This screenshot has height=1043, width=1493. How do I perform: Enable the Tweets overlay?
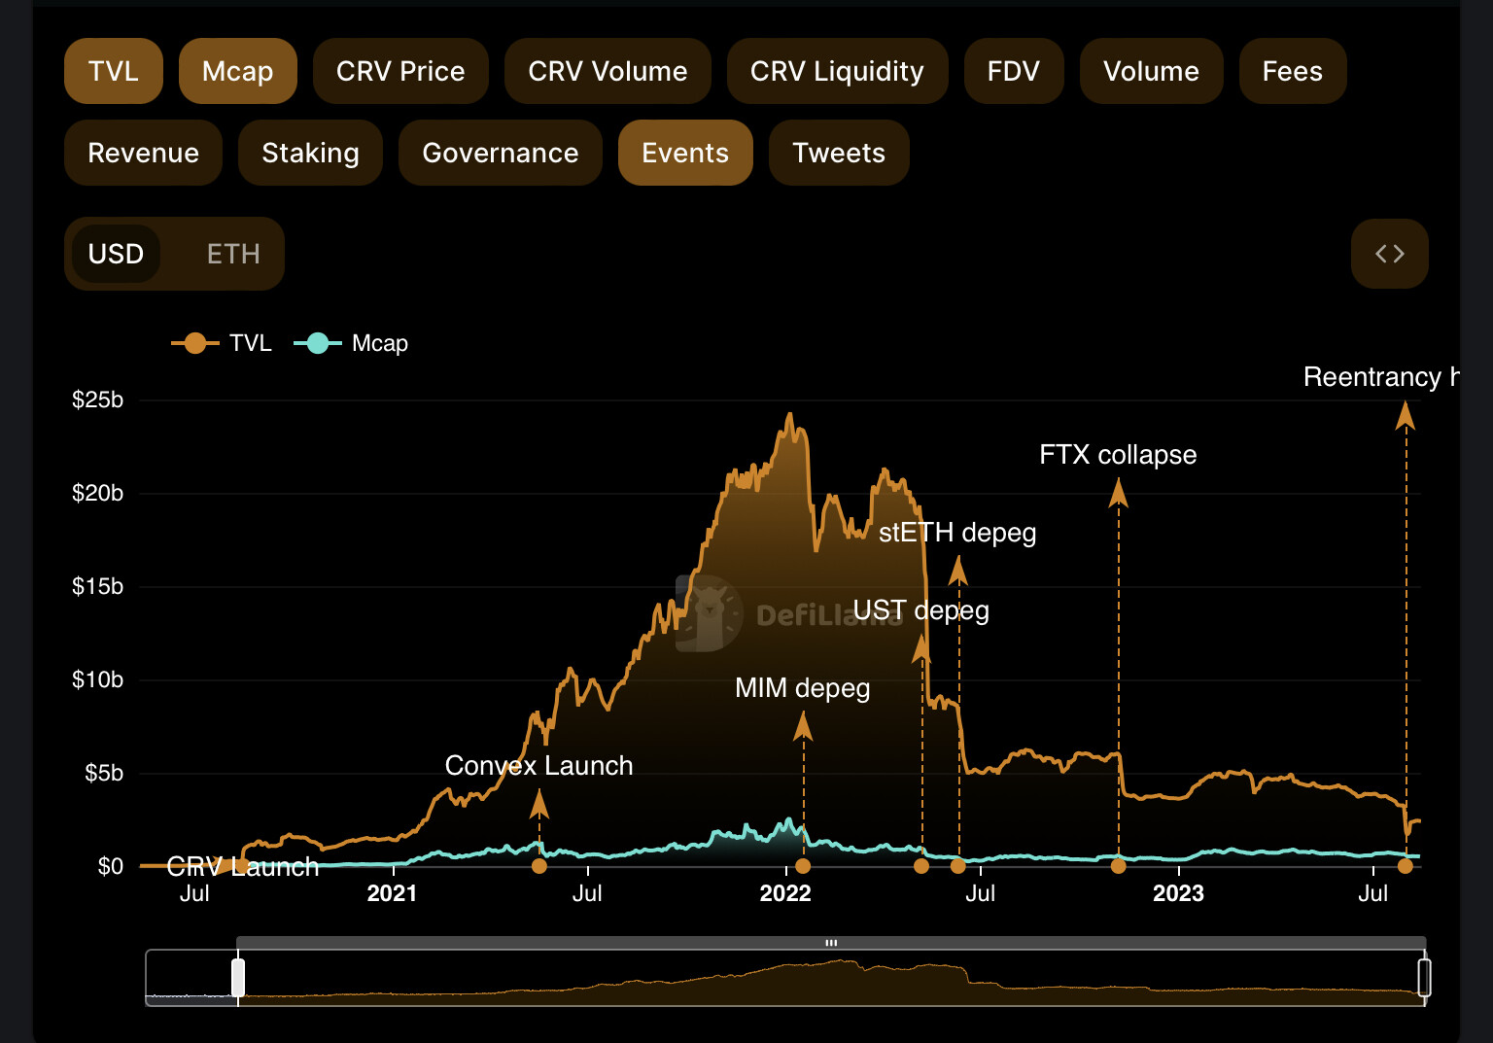839,153
